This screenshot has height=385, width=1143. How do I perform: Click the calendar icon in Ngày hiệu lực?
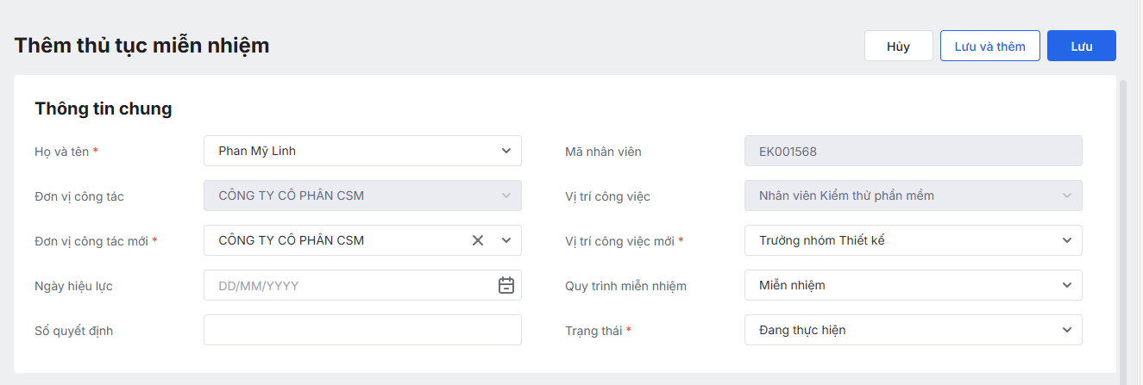pos(506,285)
